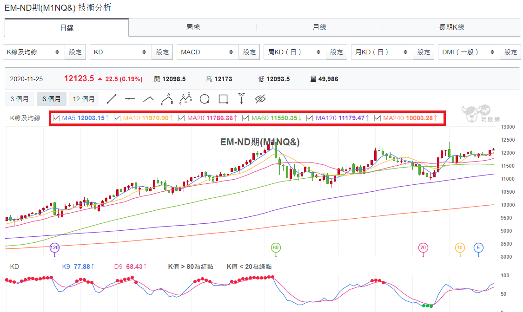
Task: Expand the MACD indicator dropdown
Action: pyautogui.click(x=207, y=52)
